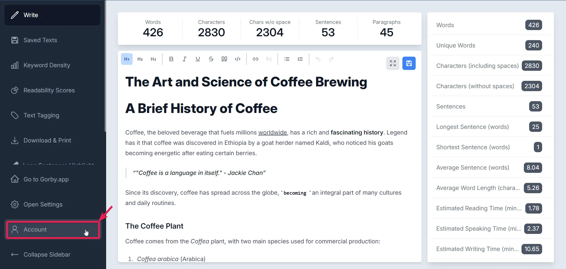Click the italic formatting icon
The width and height of the screenshot is (566, 269).
(185, 59)
